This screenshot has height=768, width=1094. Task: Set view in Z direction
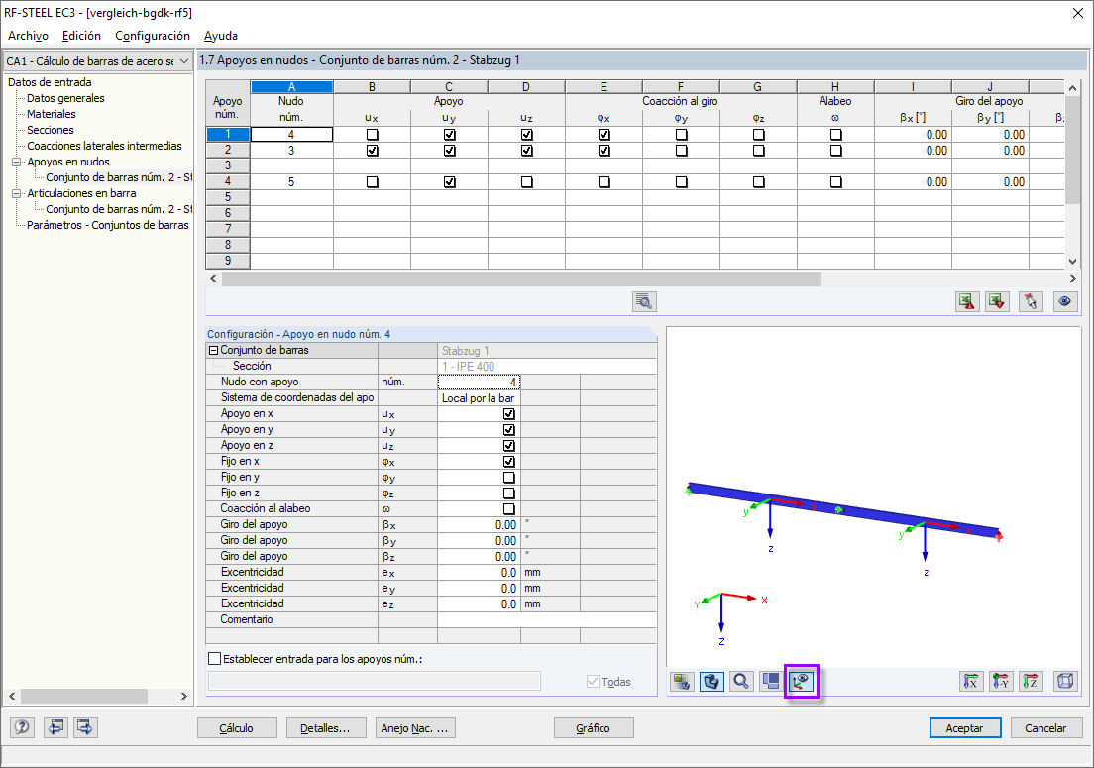point(1031,682)
